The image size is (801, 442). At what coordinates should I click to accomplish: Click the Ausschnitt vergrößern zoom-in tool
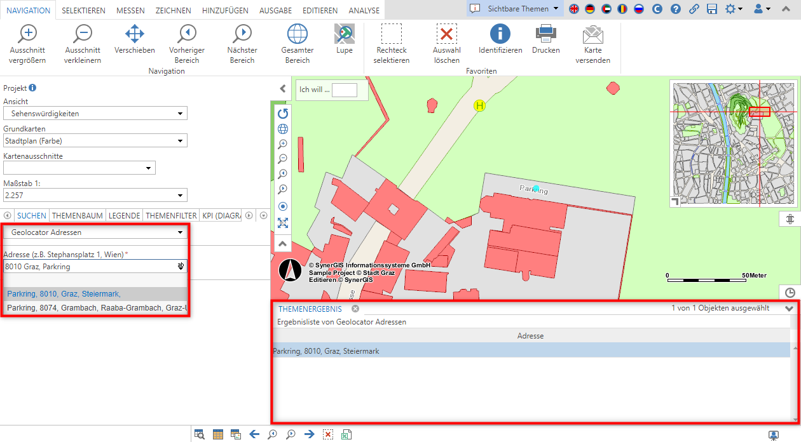28,34
